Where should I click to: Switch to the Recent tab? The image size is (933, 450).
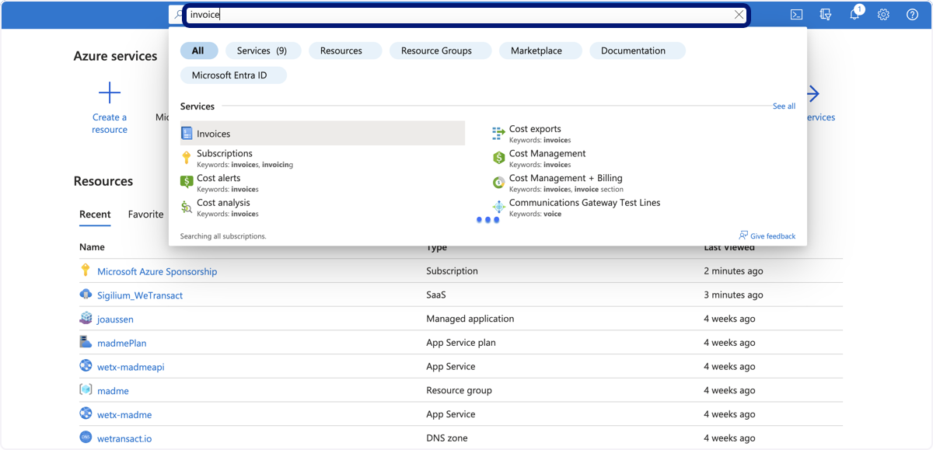pyautogui.click(x=95, y=215)
